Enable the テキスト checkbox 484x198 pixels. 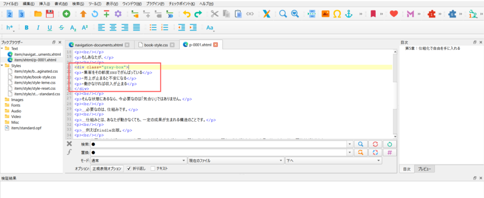[152, 169]
